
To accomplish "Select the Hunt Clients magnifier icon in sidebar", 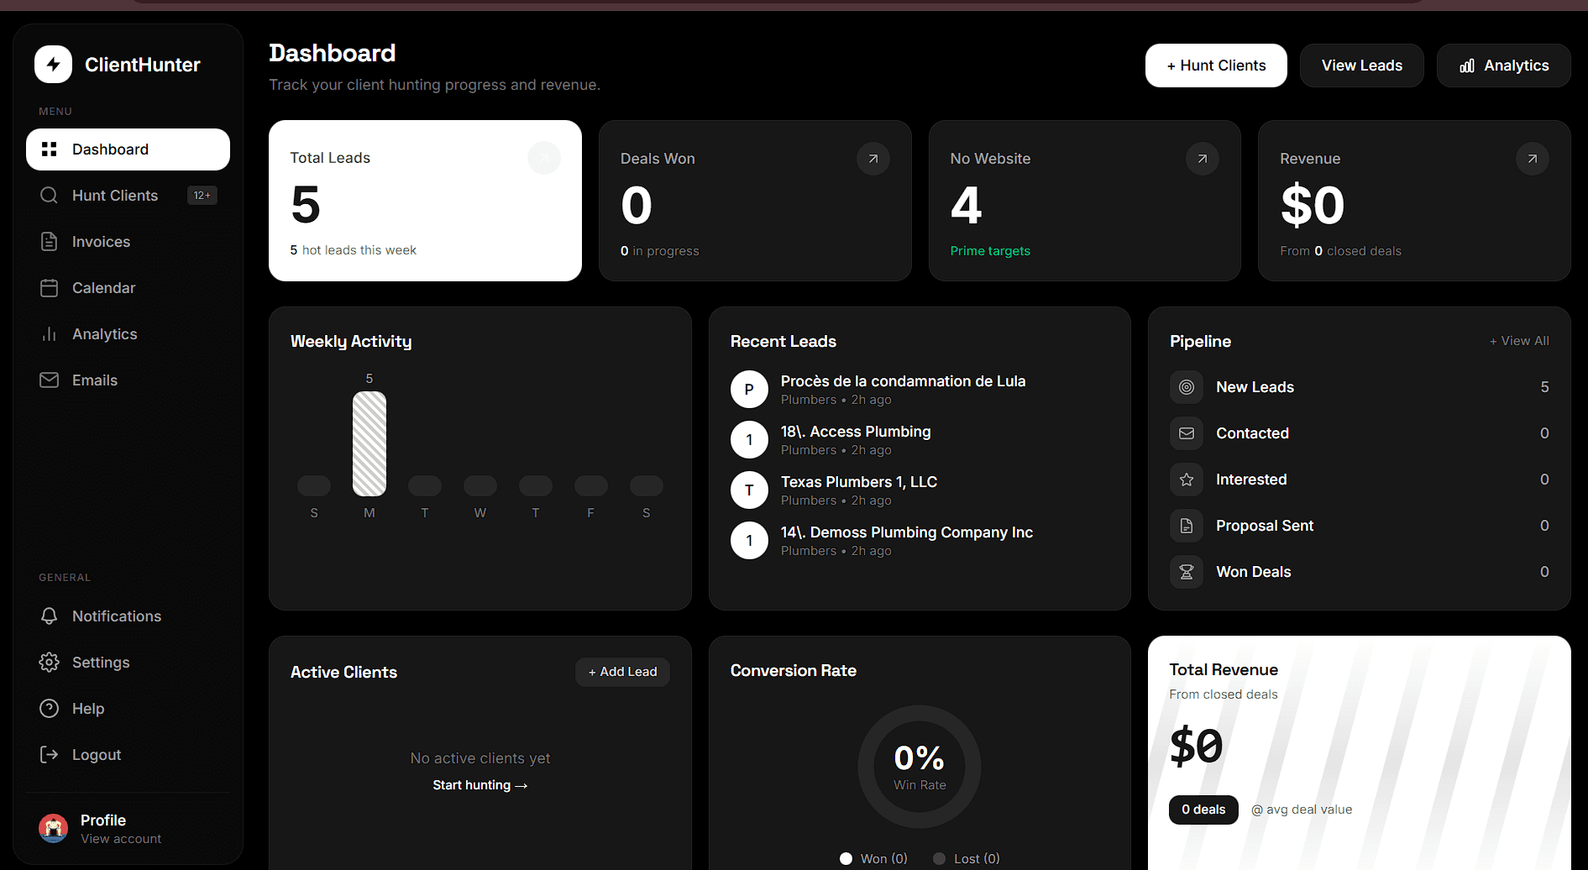I will pyautogui.click(x=50, y=195).
